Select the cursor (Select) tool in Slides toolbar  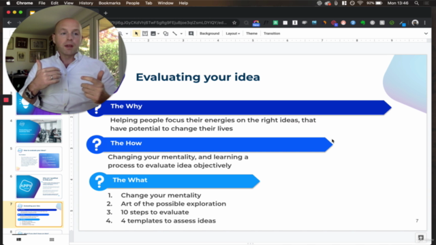pyautogui.click(x=136, y=33)
